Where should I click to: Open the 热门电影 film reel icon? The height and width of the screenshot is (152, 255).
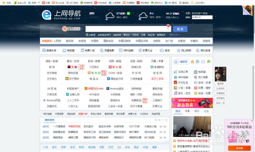(195, 77)
